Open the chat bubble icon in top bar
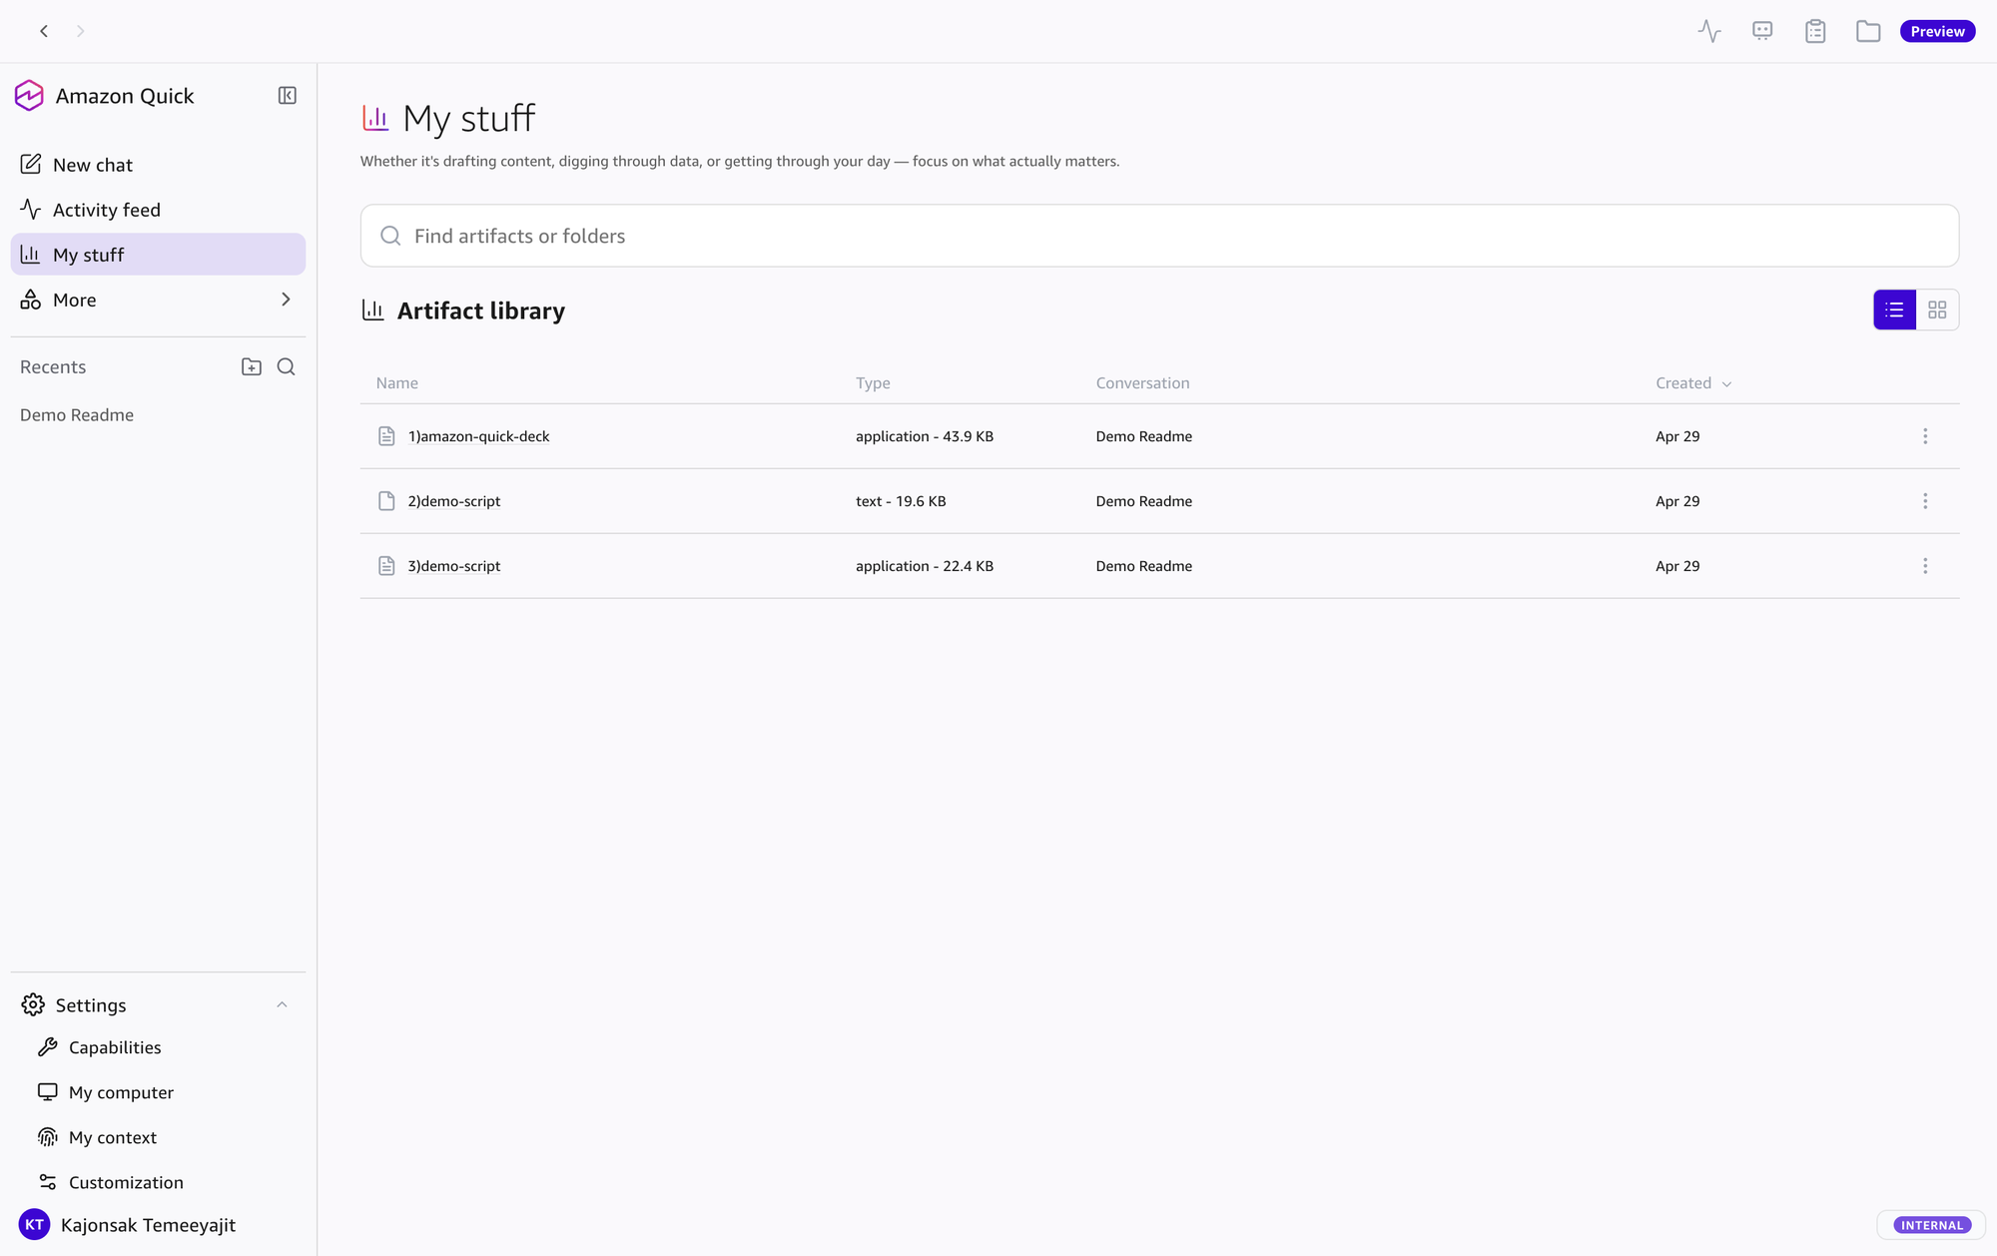This screenshot has width=1997, height=1256. tap(1762, 31)
